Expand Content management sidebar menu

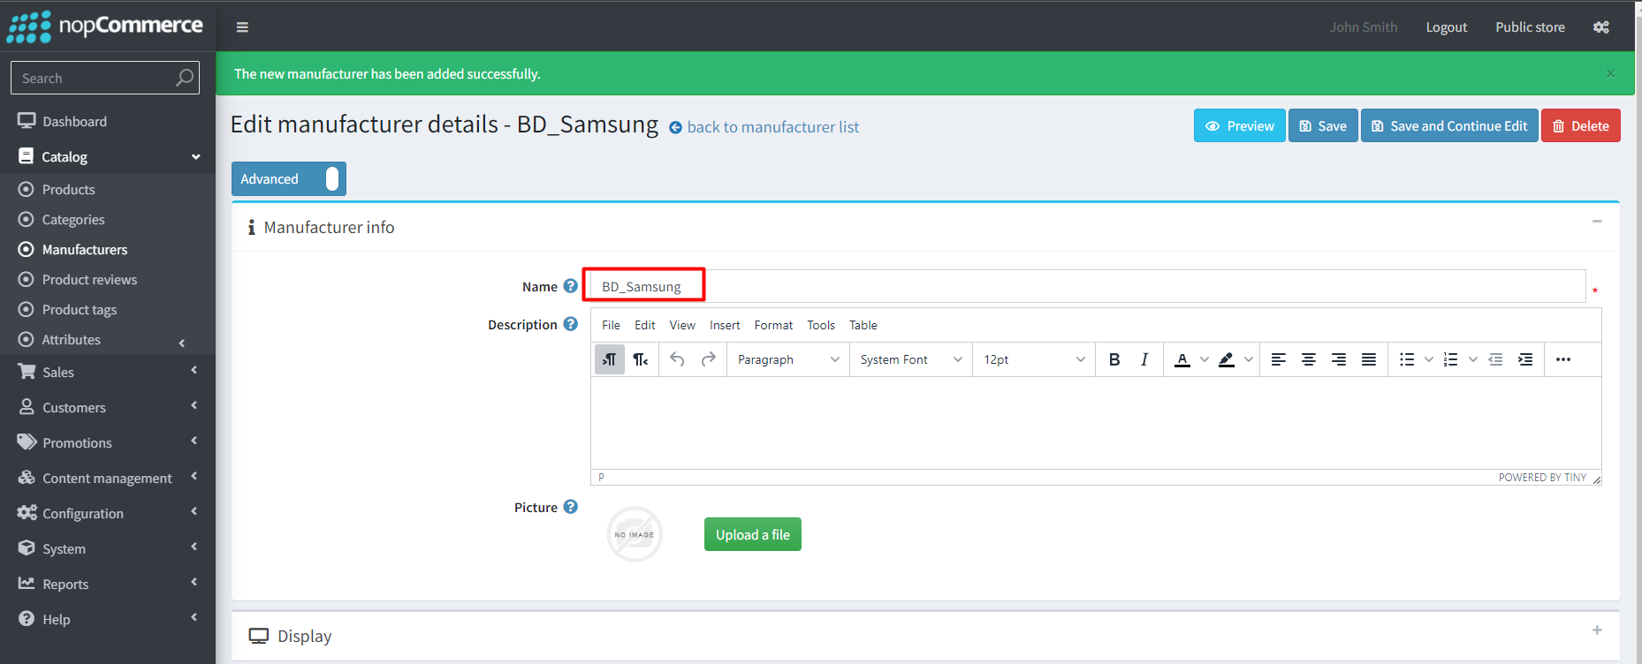[x=108, y=478]
